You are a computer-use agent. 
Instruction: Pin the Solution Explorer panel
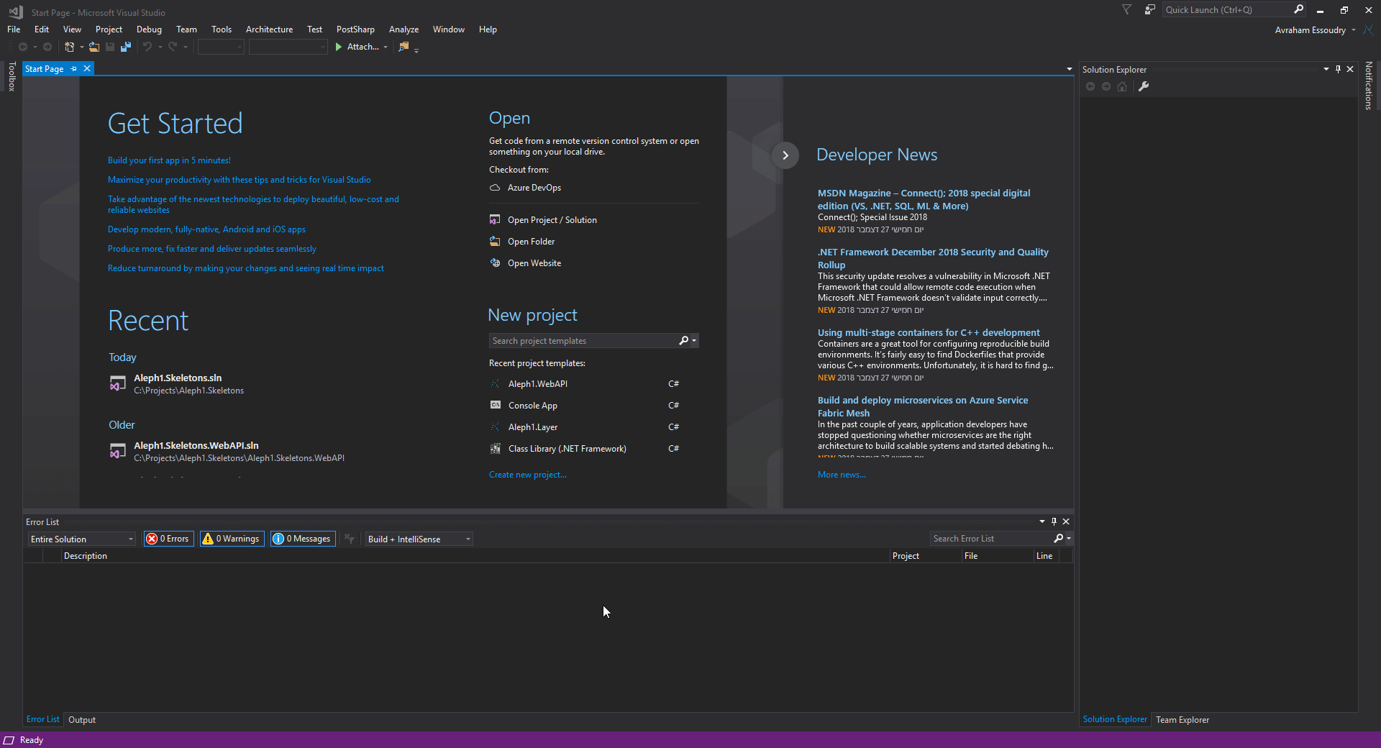1338,69
